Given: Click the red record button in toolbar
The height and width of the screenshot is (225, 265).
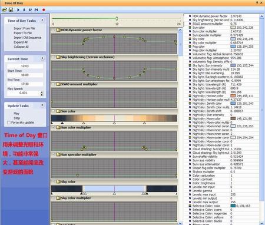Looking at the screenshot, I should (44, 9).
